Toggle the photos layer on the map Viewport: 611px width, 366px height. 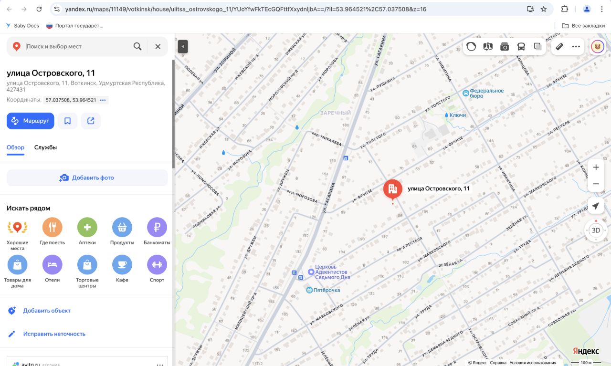click(505, 46)
